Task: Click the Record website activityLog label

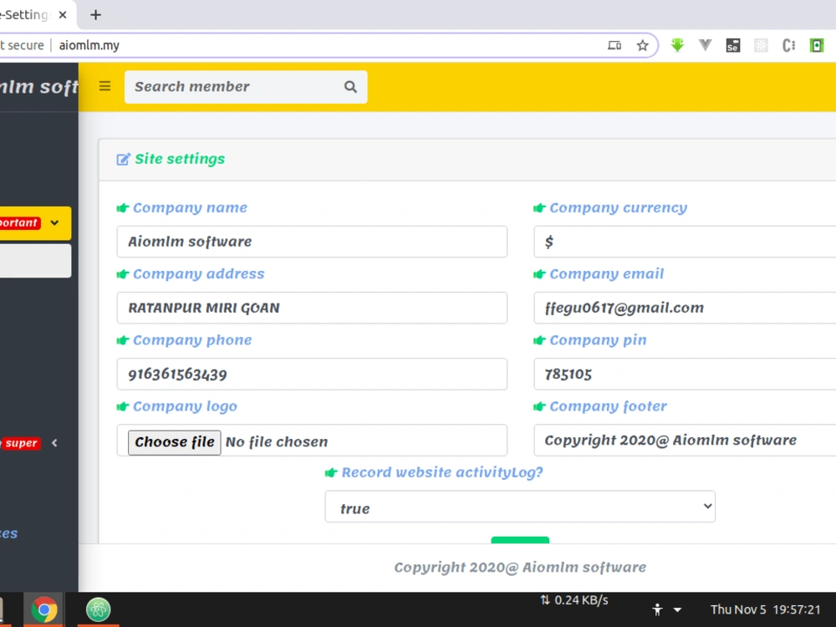Action: pos(442,472)
